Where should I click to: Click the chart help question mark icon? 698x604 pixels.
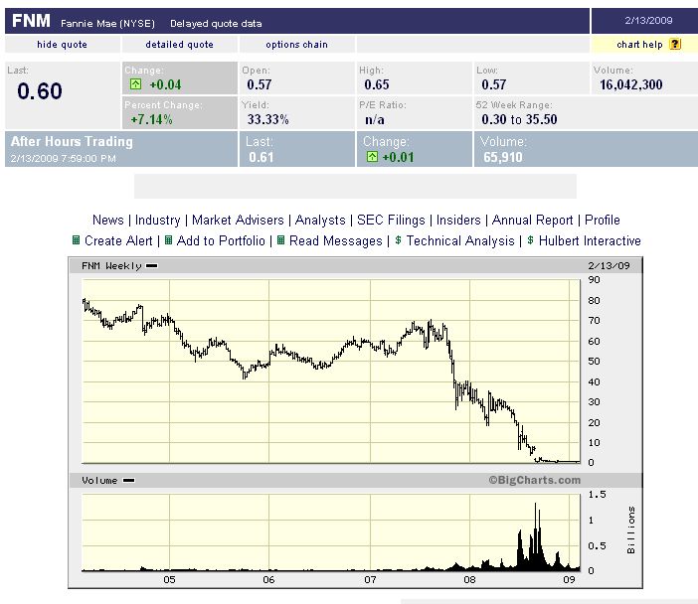tap(675, 44)
